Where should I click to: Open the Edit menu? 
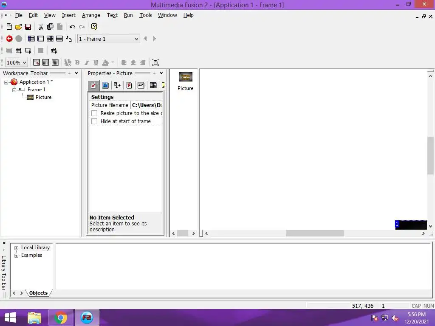[33, 15]
